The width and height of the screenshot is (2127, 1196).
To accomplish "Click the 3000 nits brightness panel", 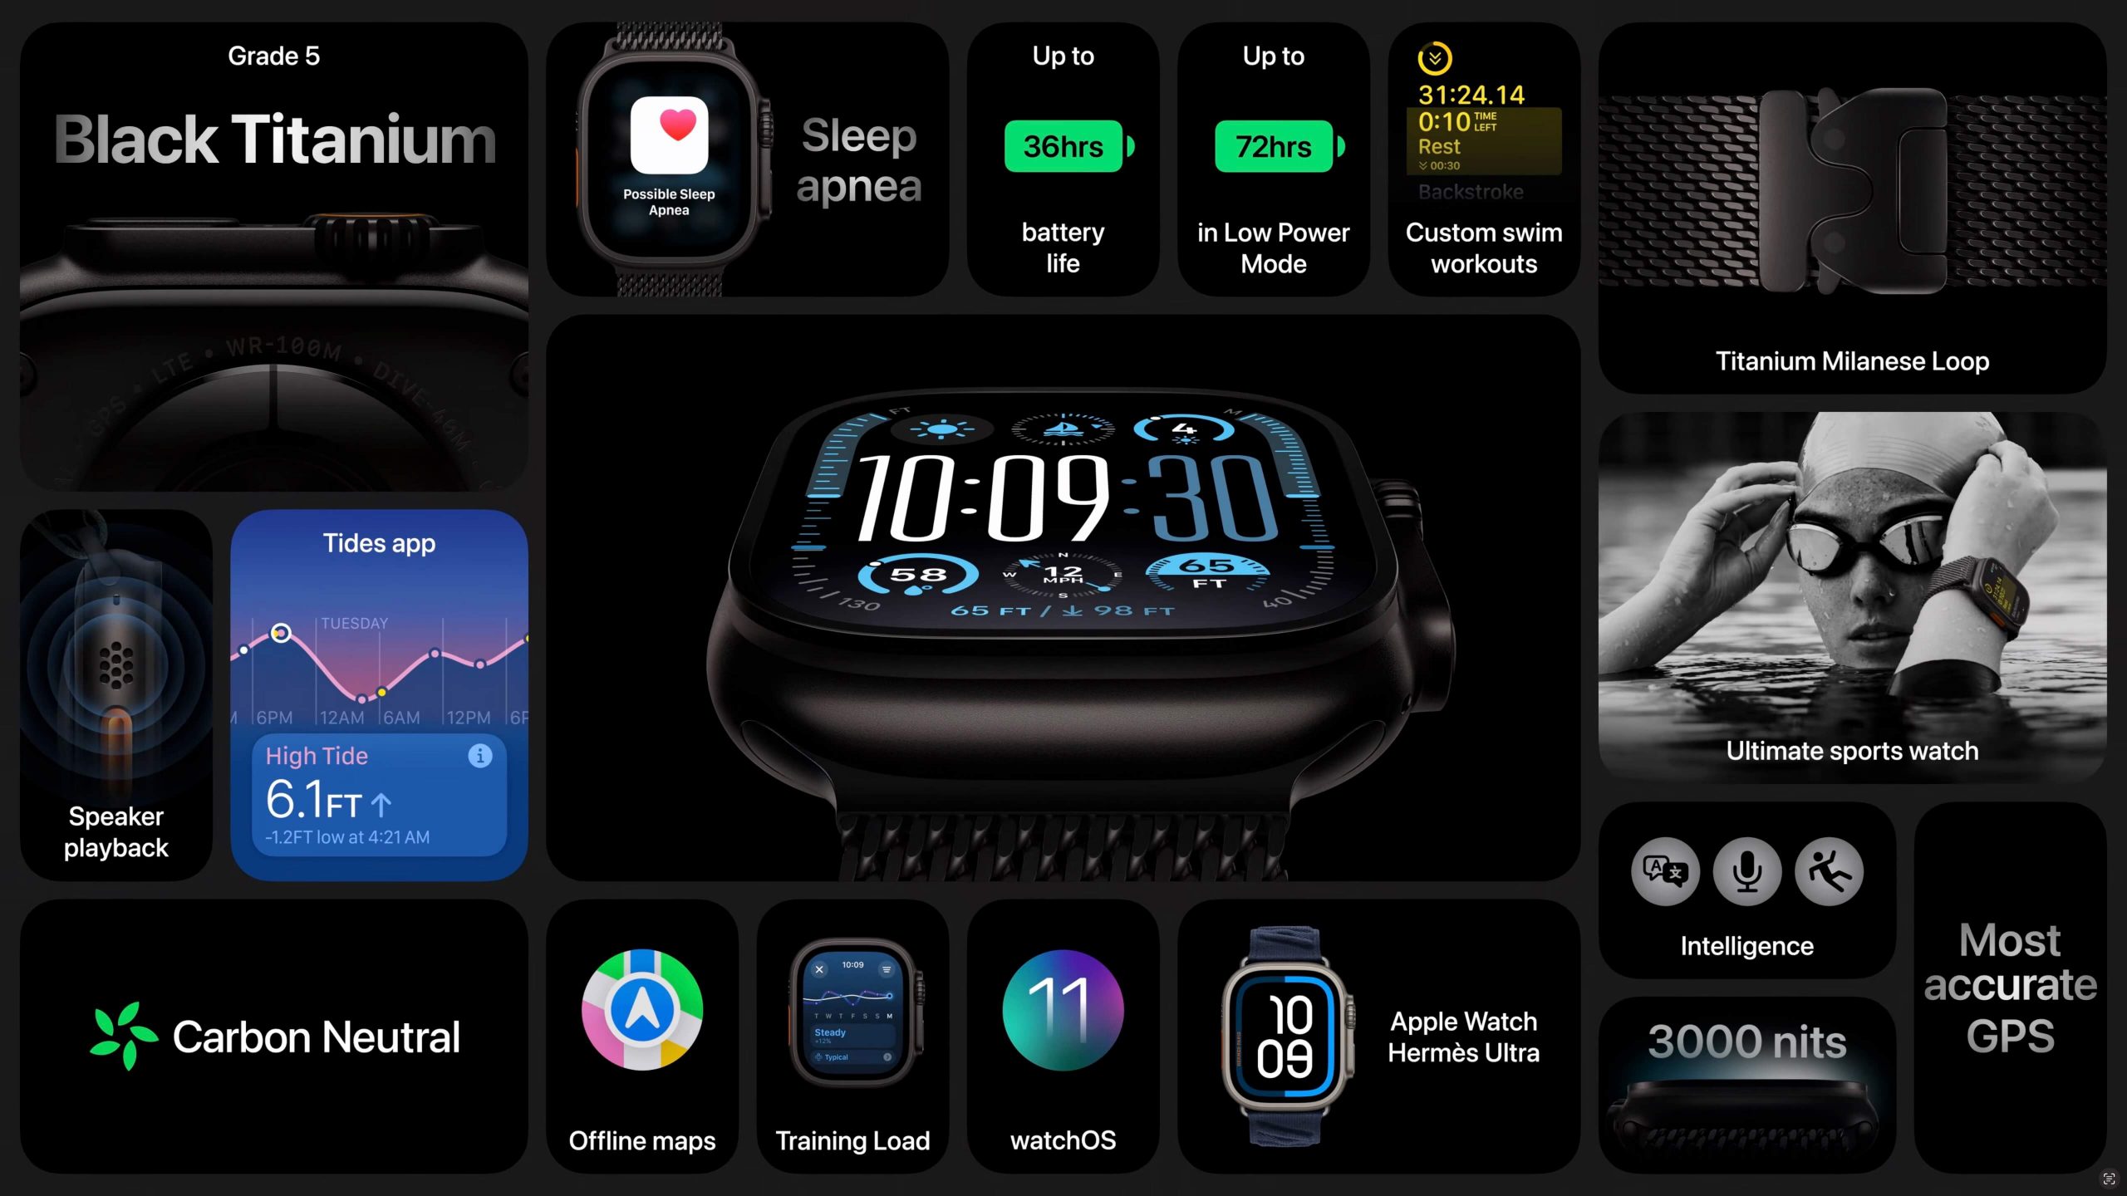I will (x=1747, y=1073).
